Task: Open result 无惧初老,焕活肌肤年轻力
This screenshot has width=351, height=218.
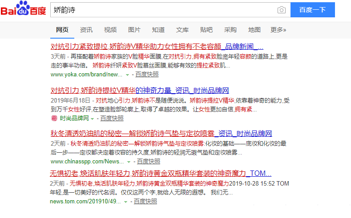Action: [x=161, y=173]
